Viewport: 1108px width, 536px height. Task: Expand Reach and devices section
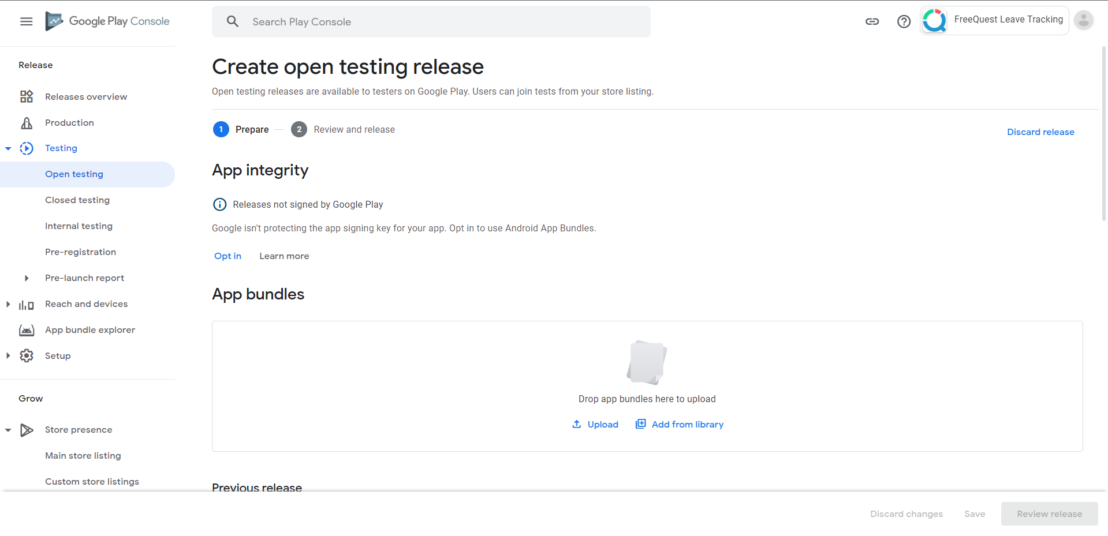[x=8, y=303]
